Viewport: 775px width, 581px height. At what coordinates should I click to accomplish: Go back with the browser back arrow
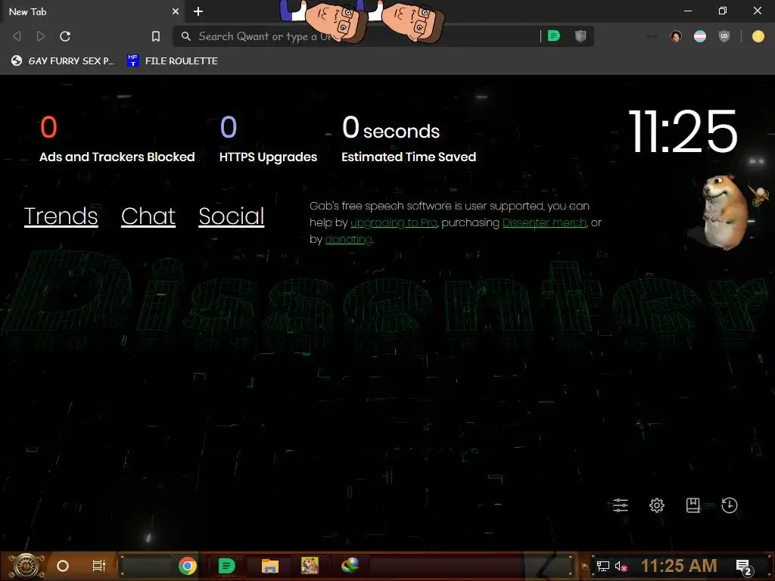[x=17, y=36]
